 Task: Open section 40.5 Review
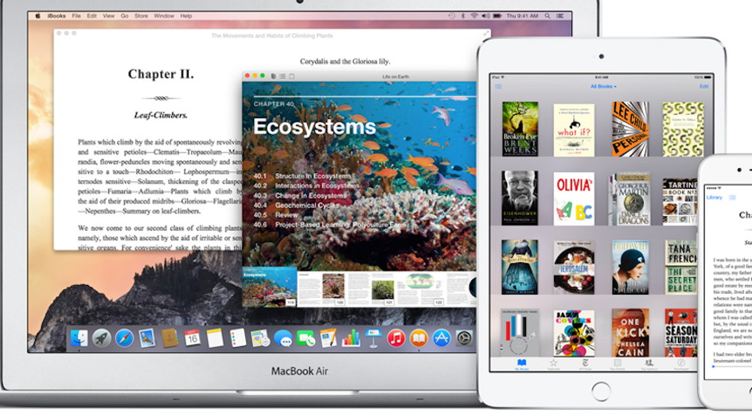[276, 215]
